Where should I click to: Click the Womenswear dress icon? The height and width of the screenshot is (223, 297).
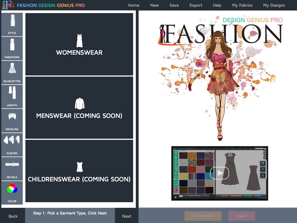click(x=79, y=41)
